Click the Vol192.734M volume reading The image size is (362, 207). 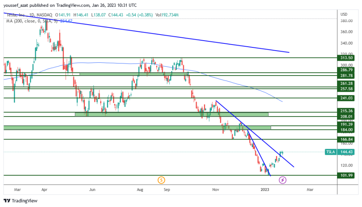tap(167, 15)
